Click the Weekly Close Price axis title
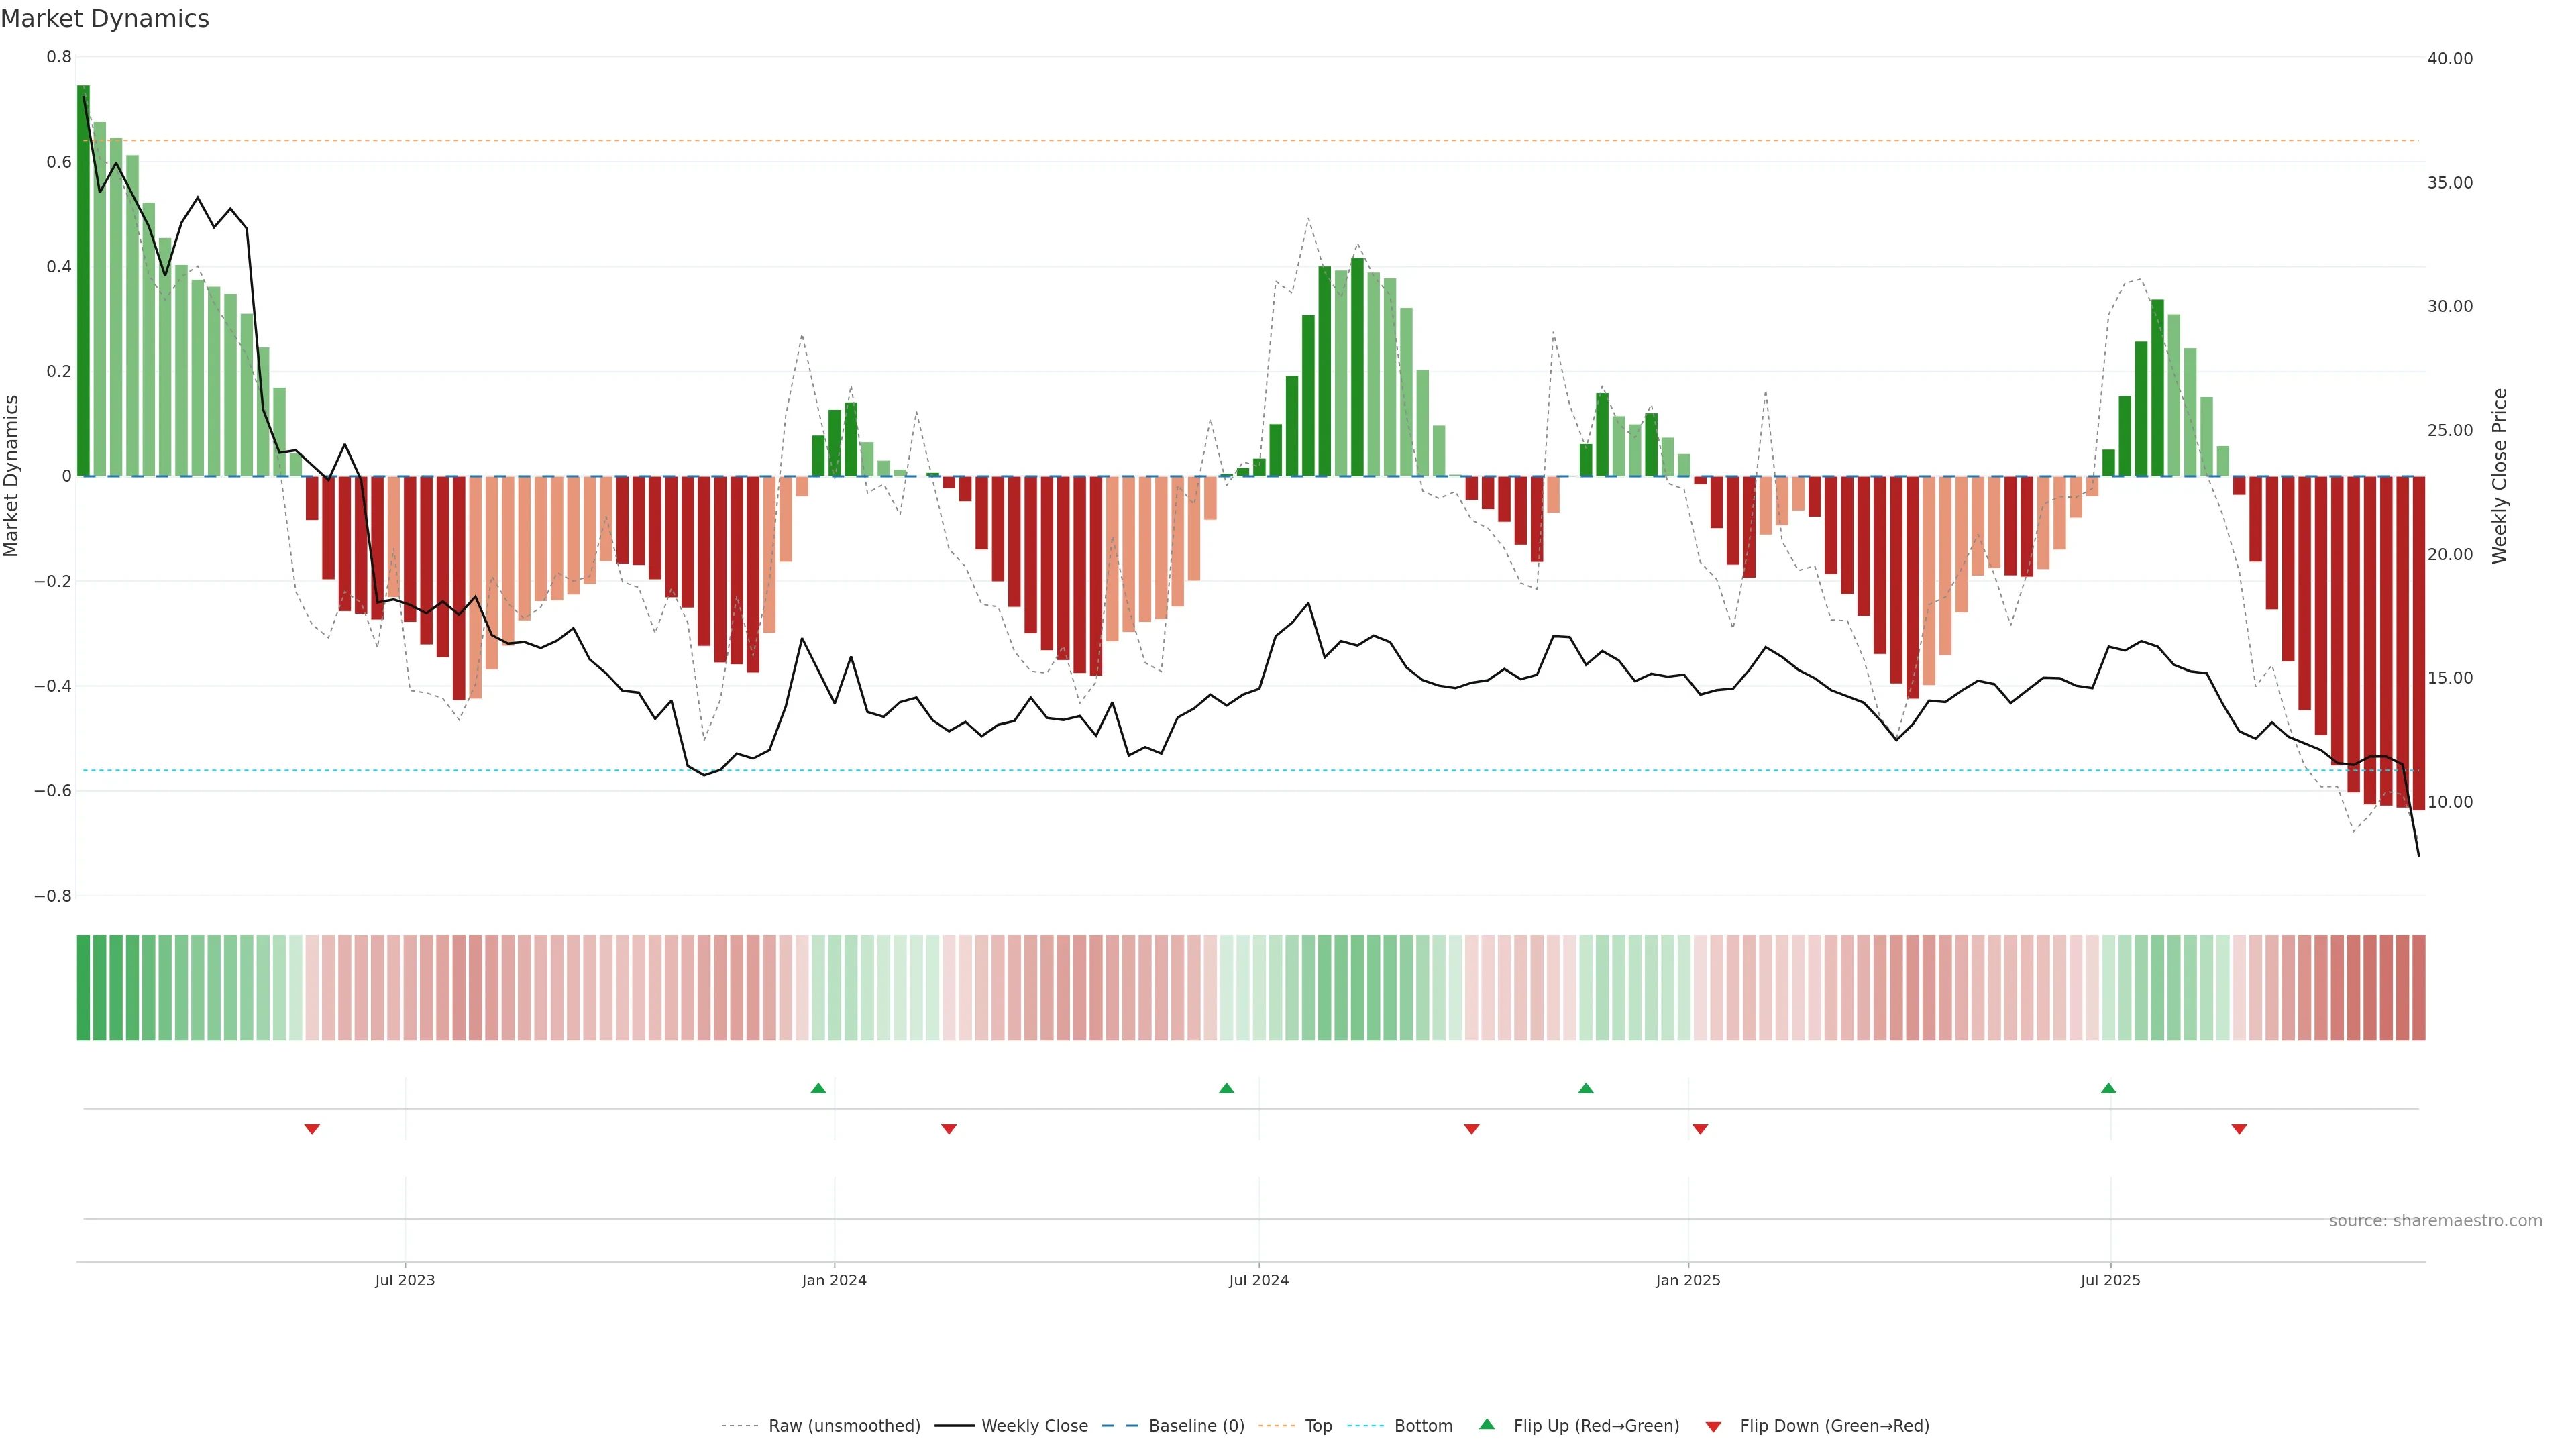The height and width of the screenshot is (1449, 2576). coord(2499,476)
